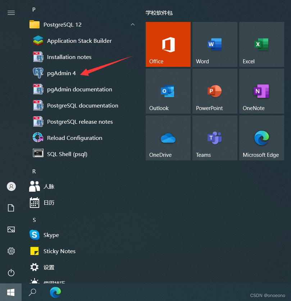The image size is (291, 301).
Task: Open Settings gear in the sidebar
Action: click(11, 251)
